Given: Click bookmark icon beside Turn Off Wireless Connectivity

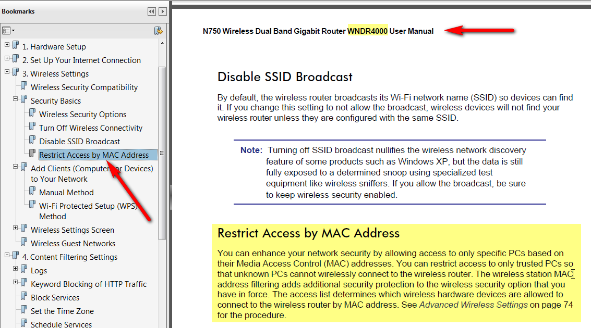Looking at the screenshot, I should 32,126.
